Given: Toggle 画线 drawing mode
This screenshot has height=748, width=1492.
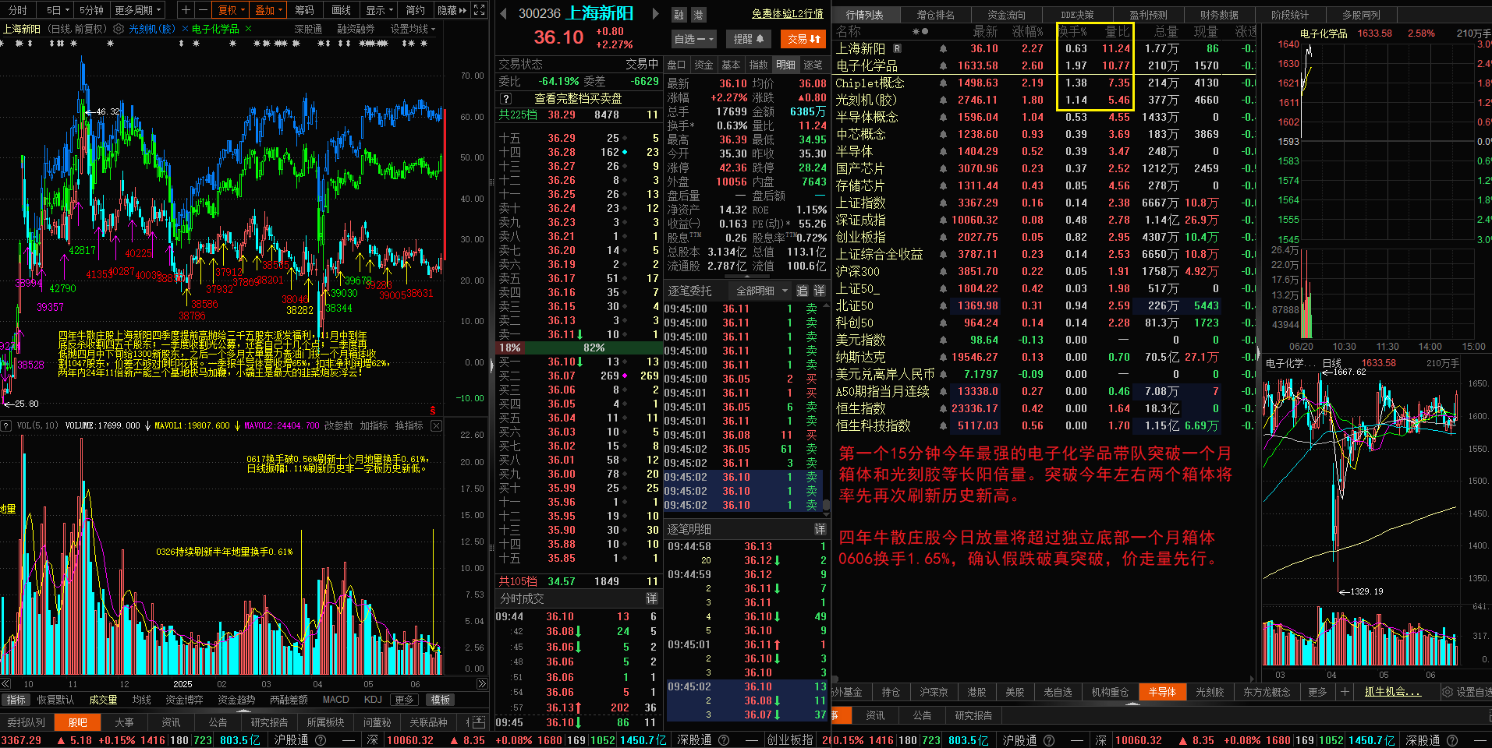Looking at the screenshot, I should (x=341, y=10).
